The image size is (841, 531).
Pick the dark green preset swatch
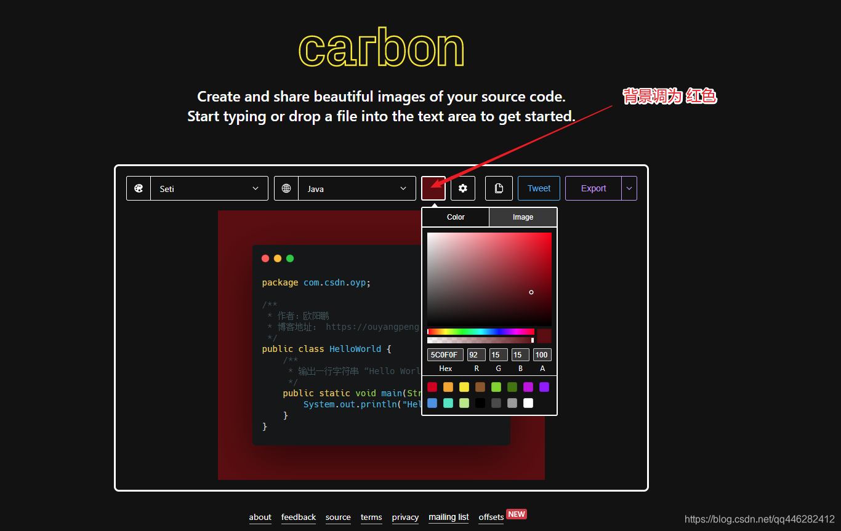coord(512,387)
